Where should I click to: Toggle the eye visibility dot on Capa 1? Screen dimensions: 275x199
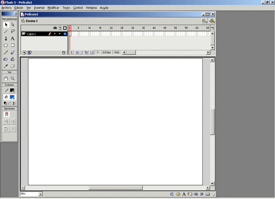[54, 34]
